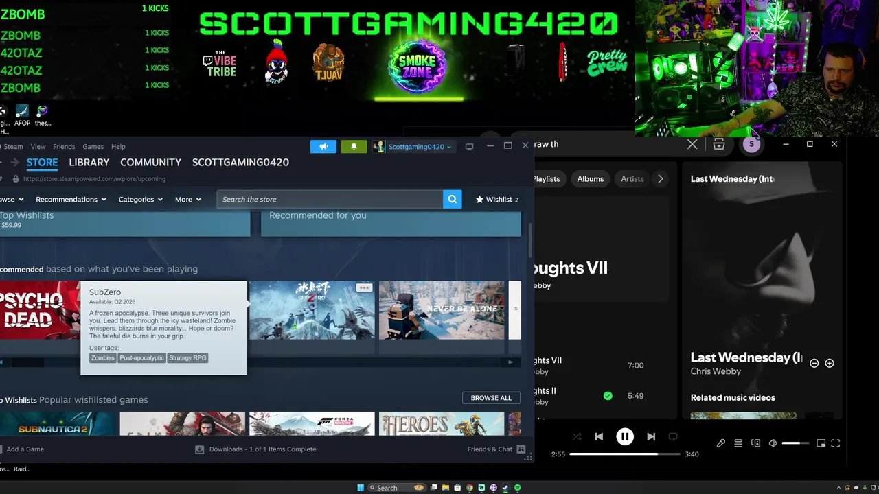Select Playlists filter chip in Spotify

(547, 179)
